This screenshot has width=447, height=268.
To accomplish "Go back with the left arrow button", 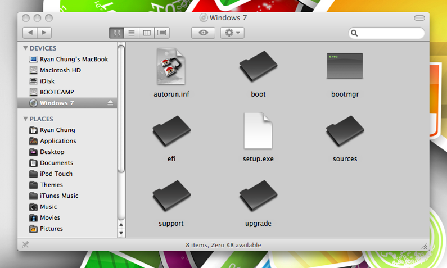I will point(30,33).
